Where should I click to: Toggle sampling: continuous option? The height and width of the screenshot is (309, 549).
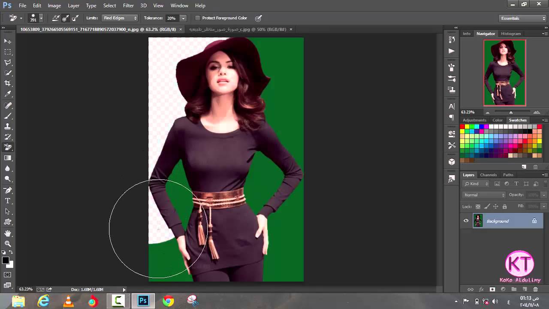pos(56,18)
